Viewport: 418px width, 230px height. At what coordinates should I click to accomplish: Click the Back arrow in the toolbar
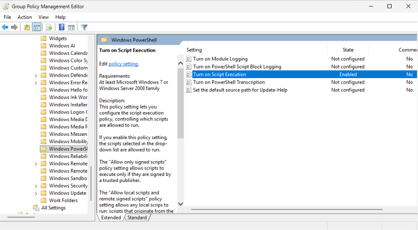click(x=5, y=27)
